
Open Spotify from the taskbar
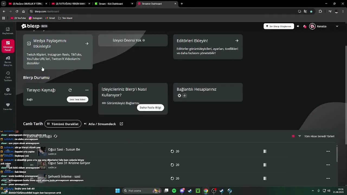click(x=174, y=191)
